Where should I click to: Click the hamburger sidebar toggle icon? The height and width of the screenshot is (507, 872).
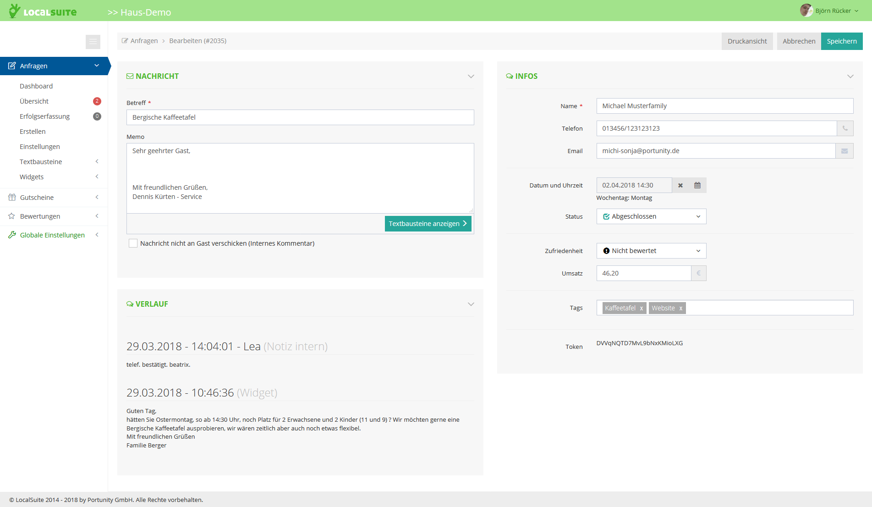93,42
